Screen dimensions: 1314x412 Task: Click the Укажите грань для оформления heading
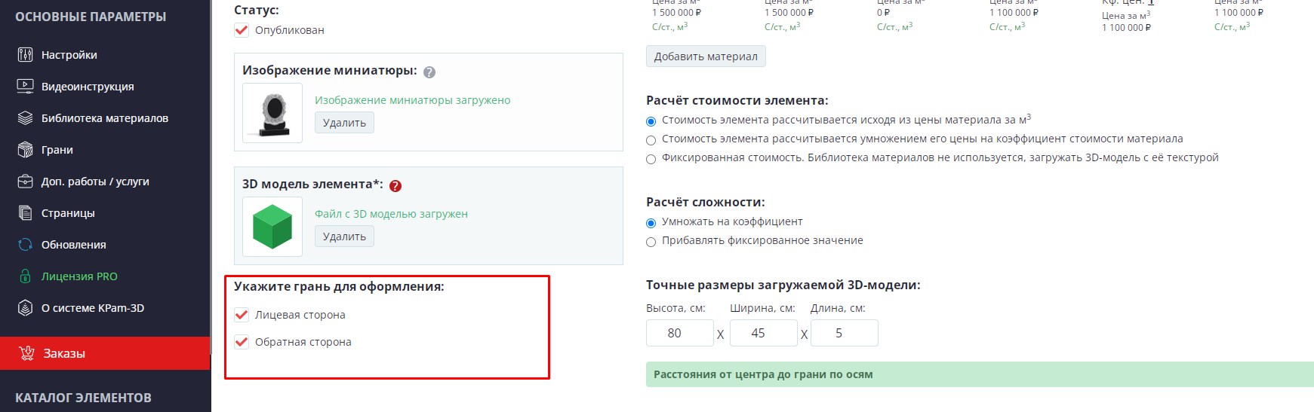pyautogui.click(x=339, y=287)
